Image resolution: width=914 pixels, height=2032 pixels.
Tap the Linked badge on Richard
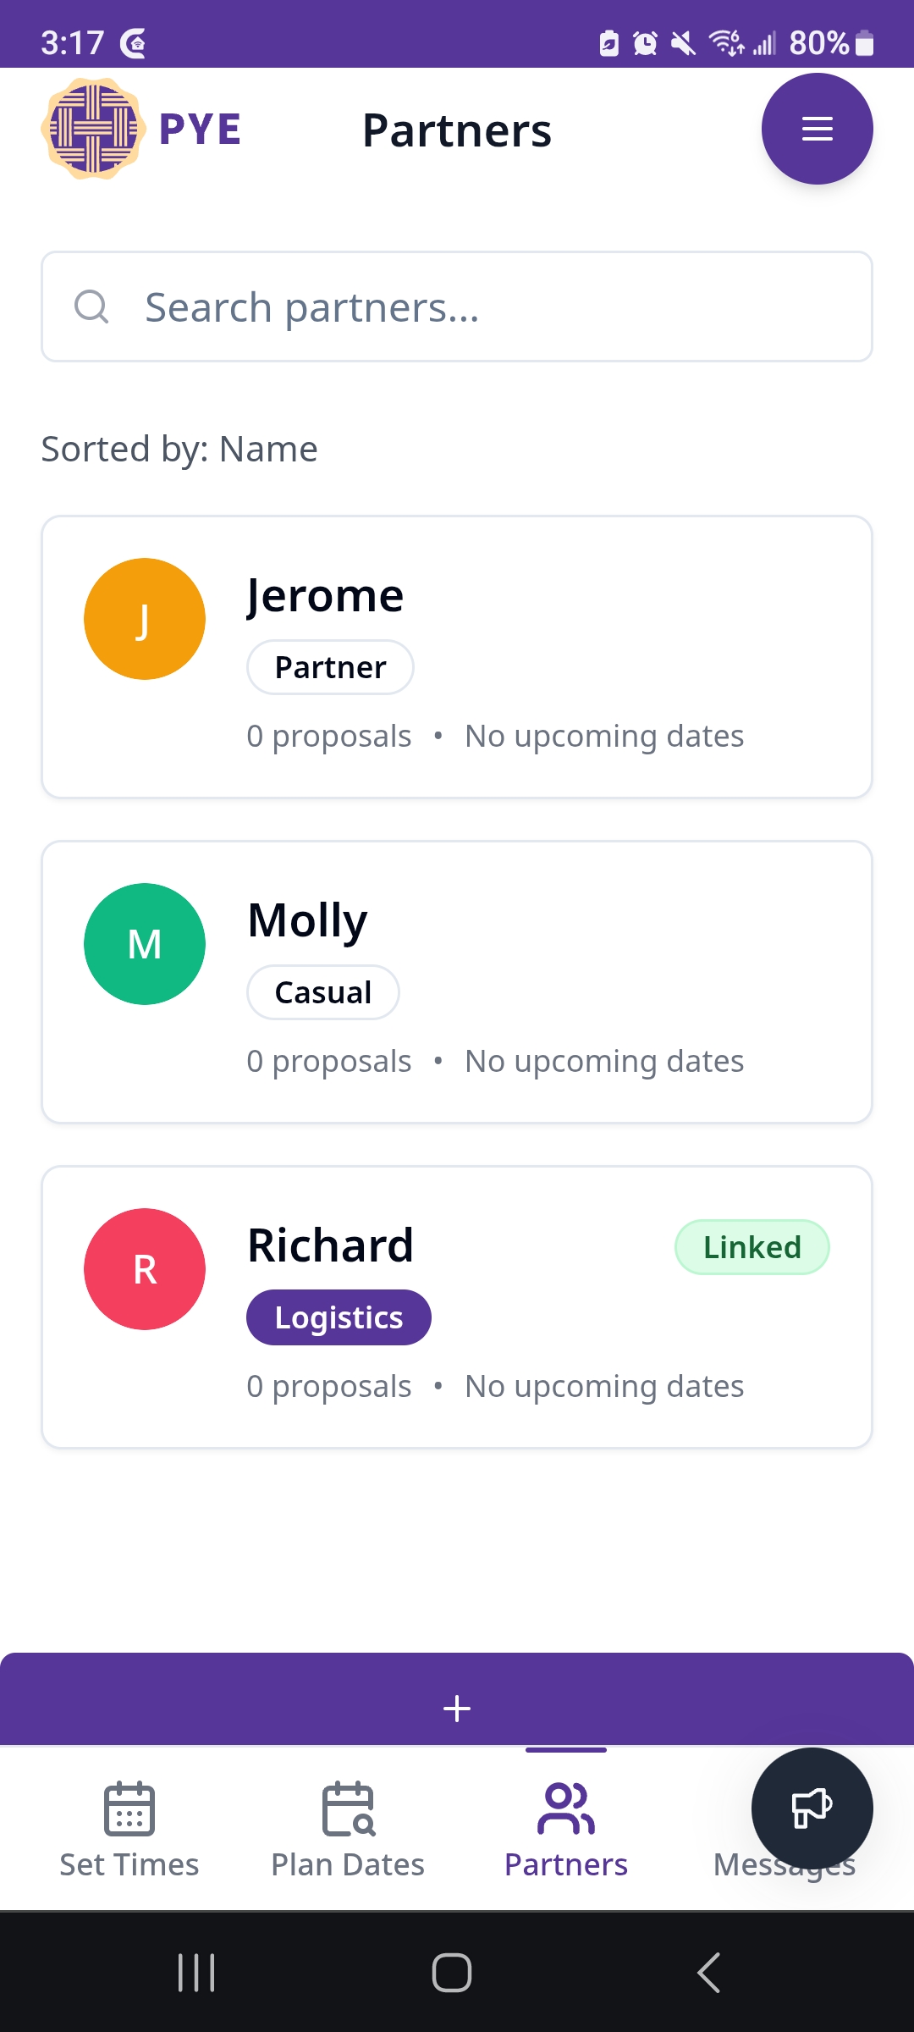point(752,1247)
